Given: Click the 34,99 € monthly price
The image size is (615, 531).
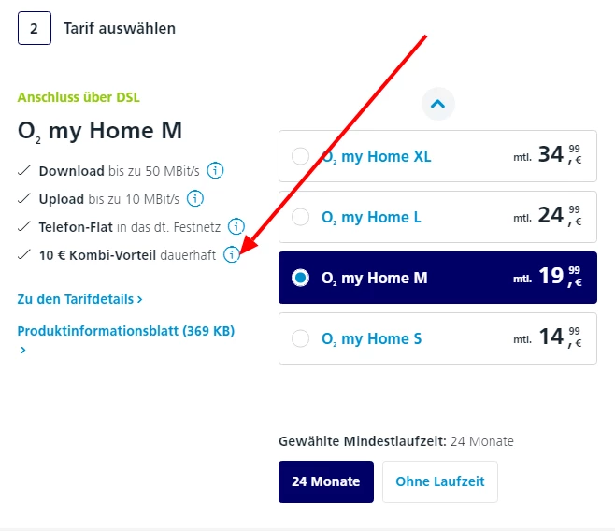Looking at the screenshot, I should pos(559,156).
